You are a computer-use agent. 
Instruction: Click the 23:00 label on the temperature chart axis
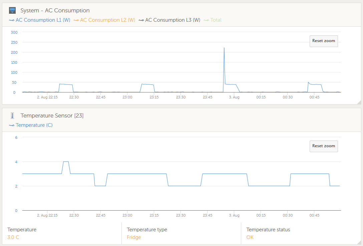tap(127, 215)
